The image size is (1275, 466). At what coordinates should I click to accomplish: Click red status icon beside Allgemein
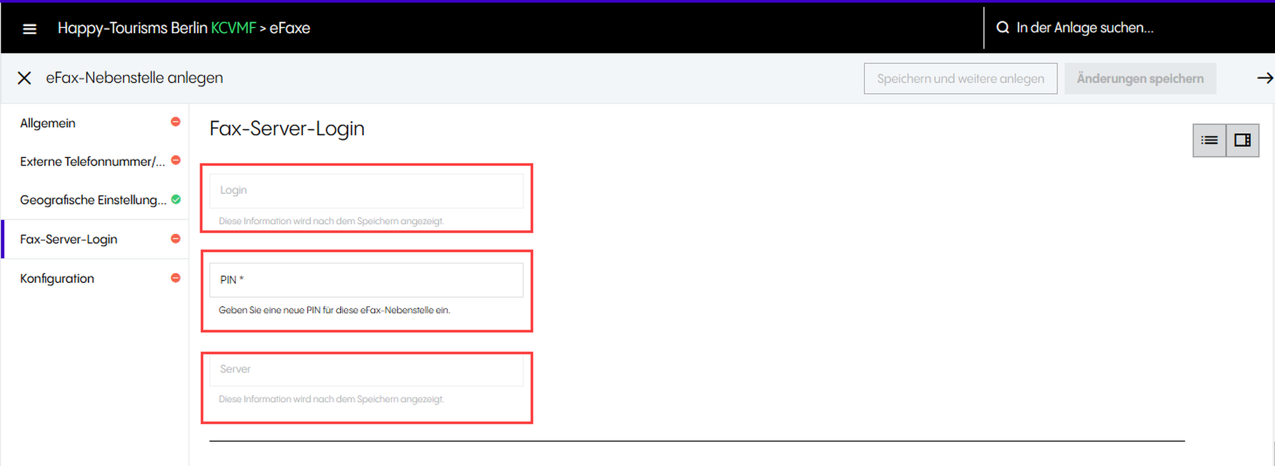(x=175, y=122)
